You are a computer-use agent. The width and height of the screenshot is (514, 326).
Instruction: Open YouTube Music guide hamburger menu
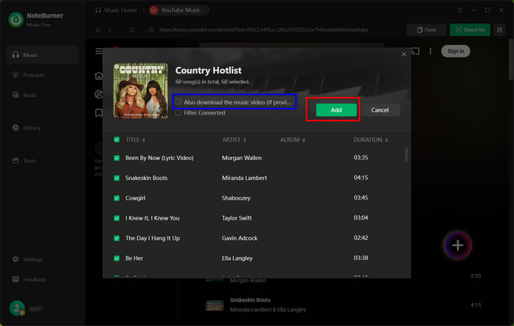98,51
